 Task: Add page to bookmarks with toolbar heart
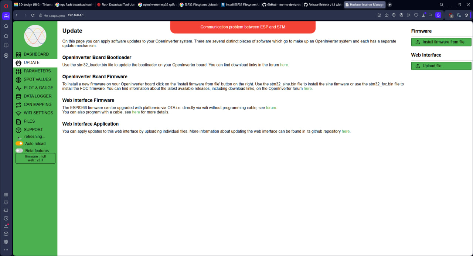pos(416,15)
